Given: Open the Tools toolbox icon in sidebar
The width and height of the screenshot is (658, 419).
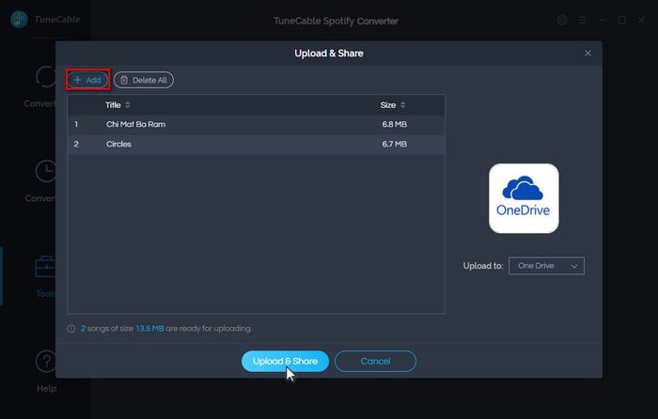Looking at the screenshot, I should pos(45,267).
